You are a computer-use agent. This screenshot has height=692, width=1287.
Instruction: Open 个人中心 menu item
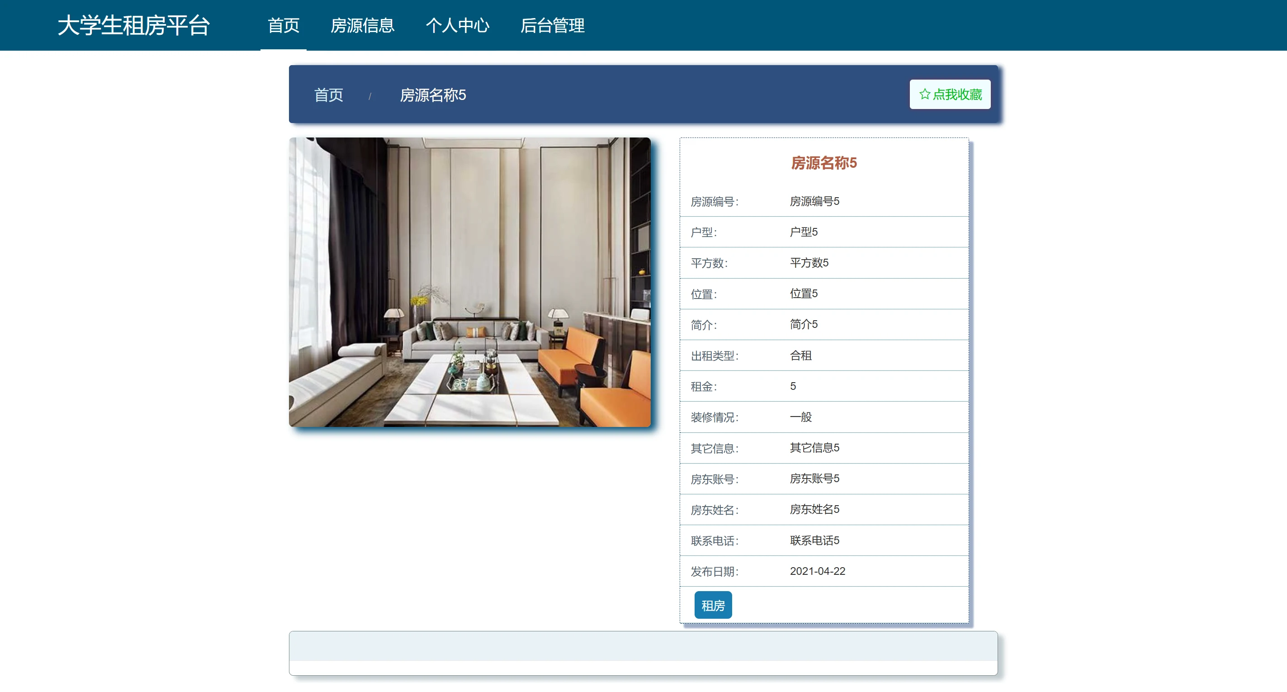coord(457,25)
